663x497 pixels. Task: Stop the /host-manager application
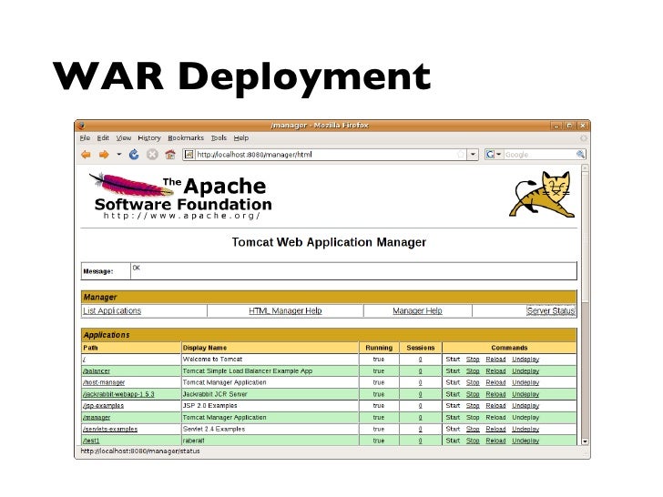click(473, 382)
